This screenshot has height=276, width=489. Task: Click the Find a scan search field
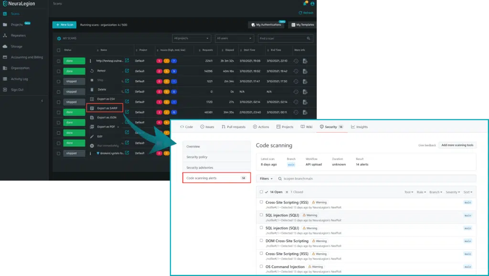[286, 38]
